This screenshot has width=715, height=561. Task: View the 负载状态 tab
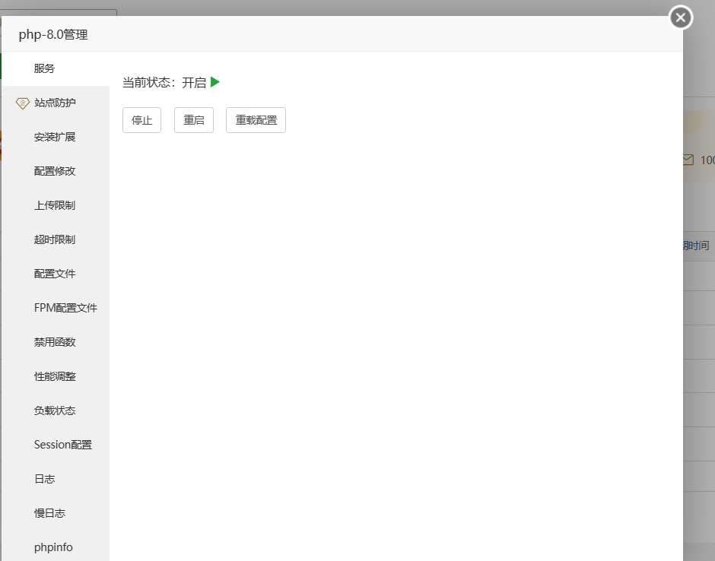[x=56, y=410]
